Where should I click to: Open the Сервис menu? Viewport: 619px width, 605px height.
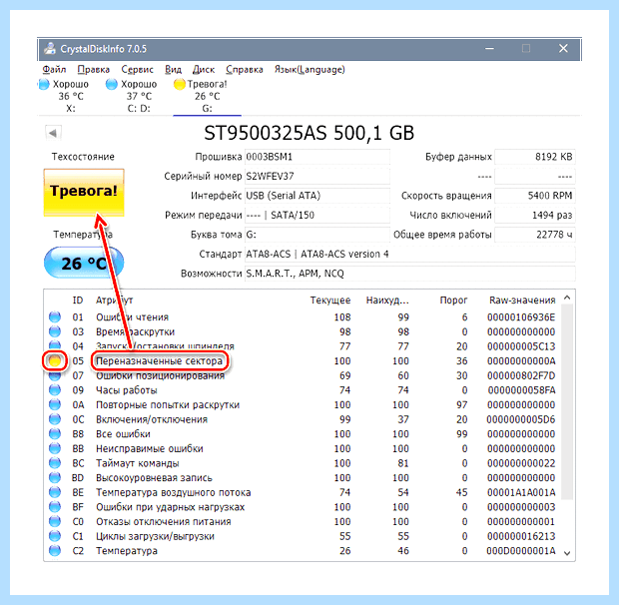(x=137, y=70)
